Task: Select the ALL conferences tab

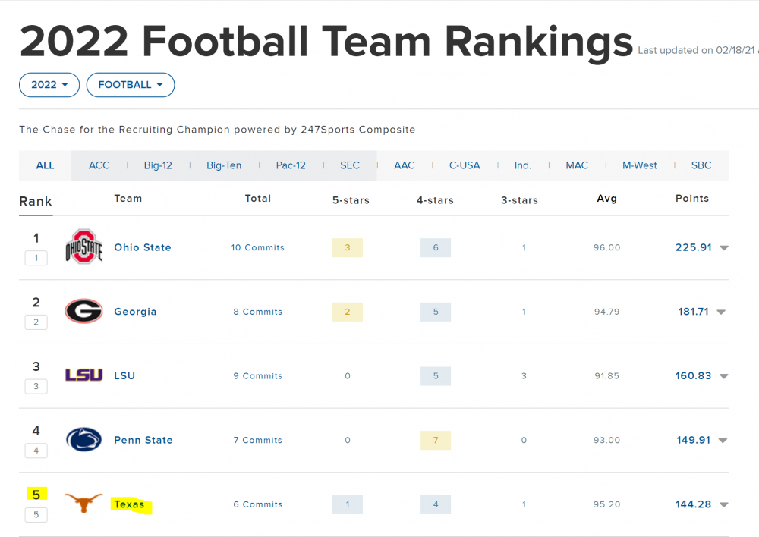Action: (x=46, y=165)
